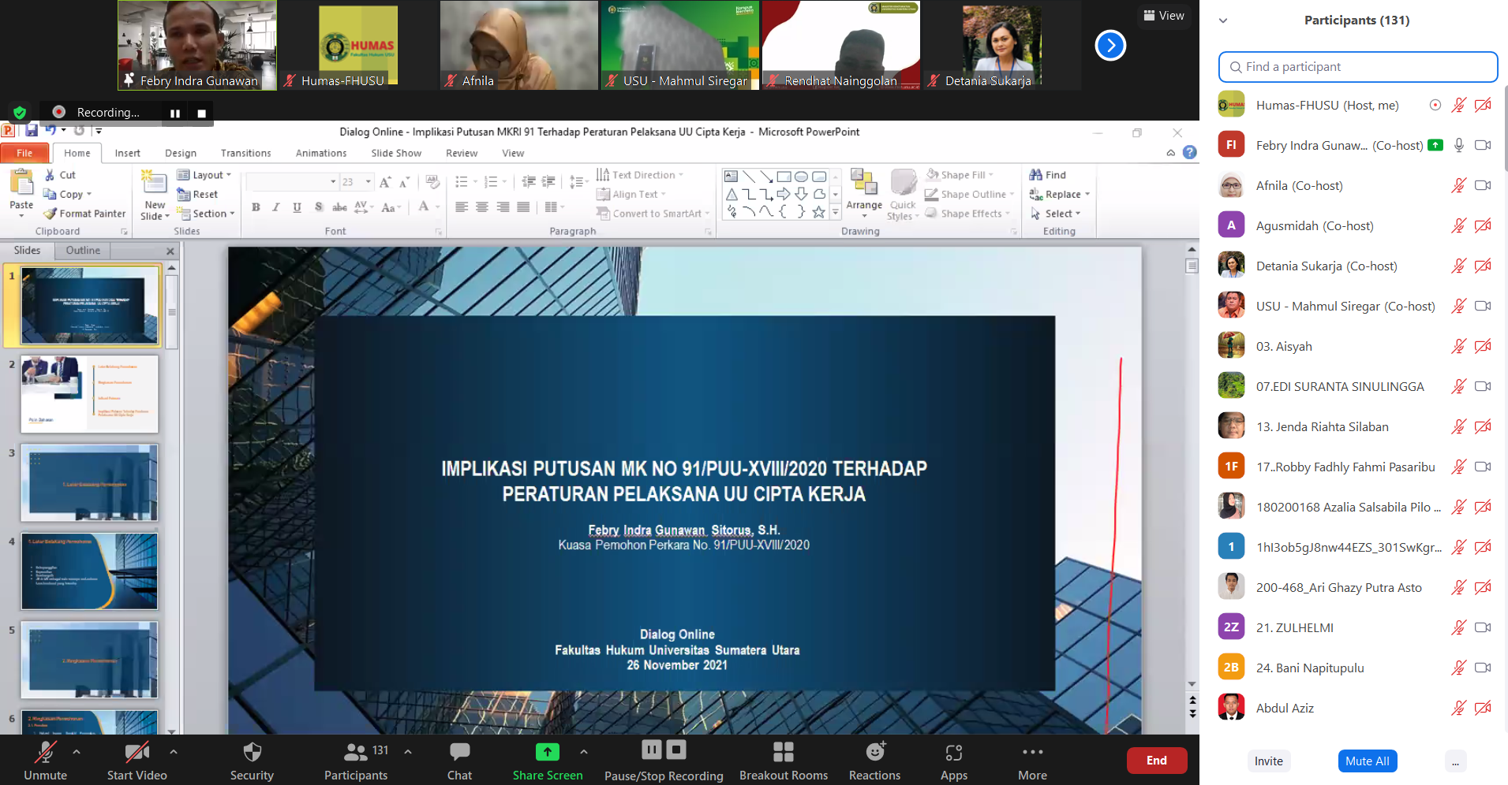The height and width of the screenshot is (785, 1508).
Task: Click Start Video camera icon
Action: click(x=137, y=753)
